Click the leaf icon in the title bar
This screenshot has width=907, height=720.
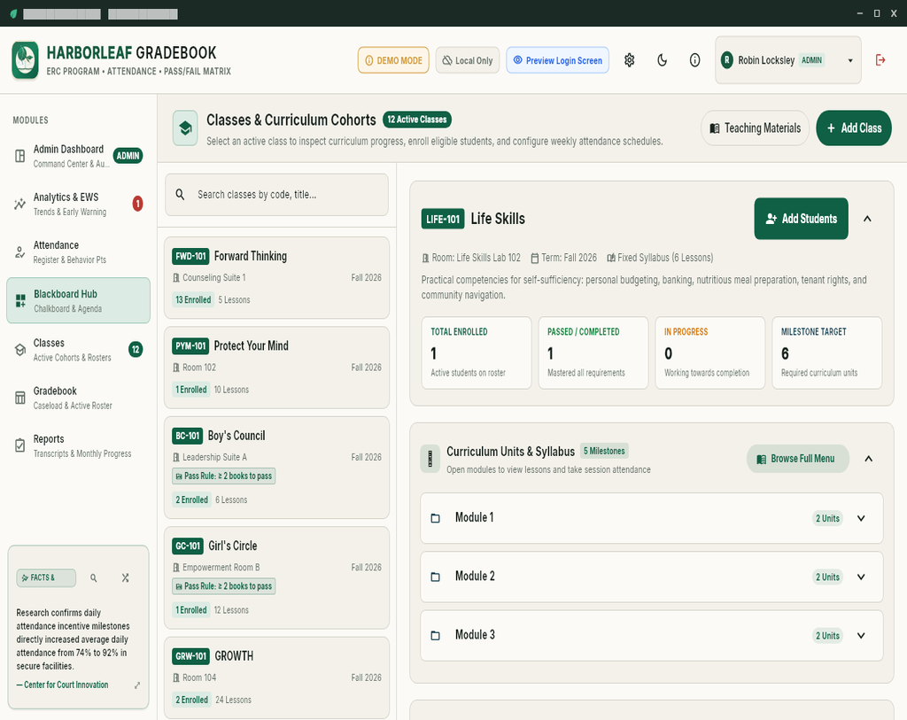[13, 13]
